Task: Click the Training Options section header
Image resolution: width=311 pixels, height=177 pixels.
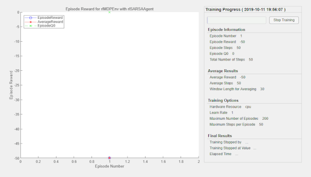Action: [223, 100]
